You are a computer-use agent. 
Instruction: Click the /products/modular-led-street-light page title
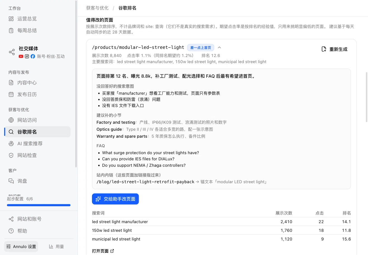pos(138,47)
